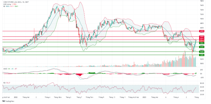211x104 pixels.
Task: Click the 5956 green support price label
Action: 202,43
